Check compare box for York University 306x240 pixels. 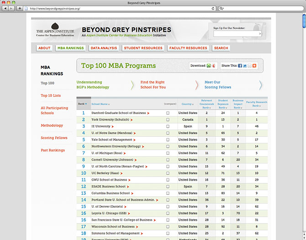pos(168,120)
